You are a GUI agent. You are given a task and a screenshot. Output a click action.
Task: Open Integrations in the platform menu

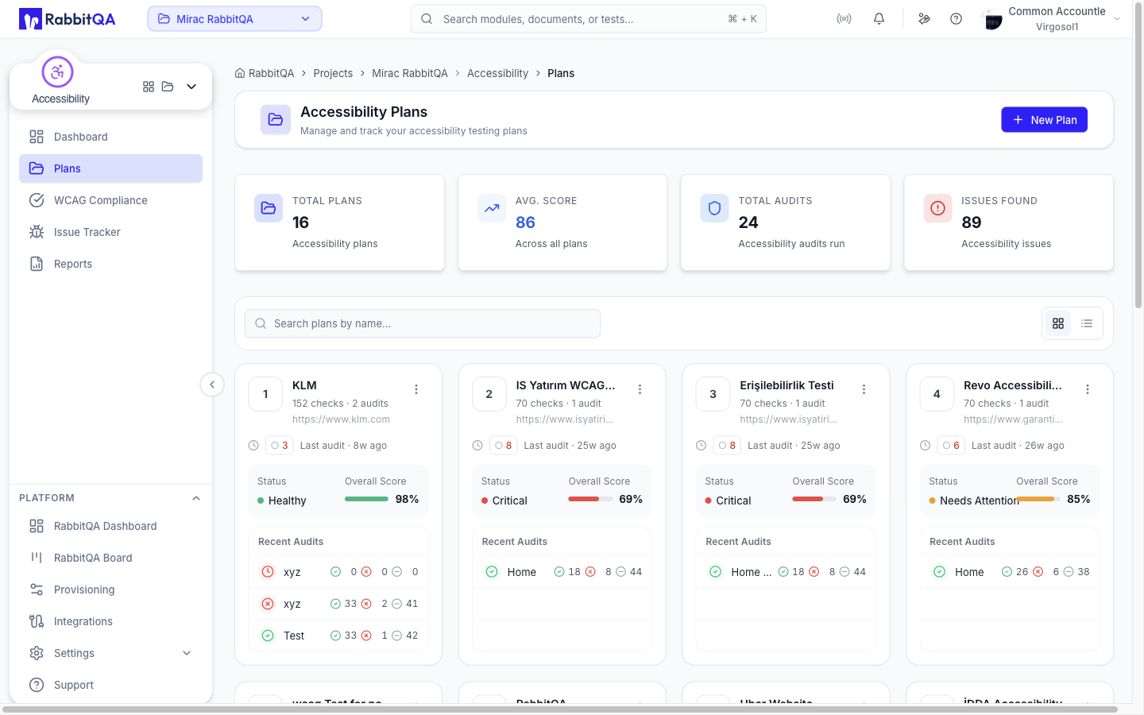tap(110, 621)
